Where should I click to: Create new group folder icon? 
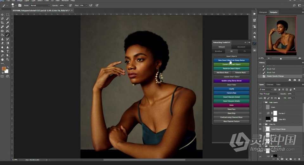[x=291, y=159]
